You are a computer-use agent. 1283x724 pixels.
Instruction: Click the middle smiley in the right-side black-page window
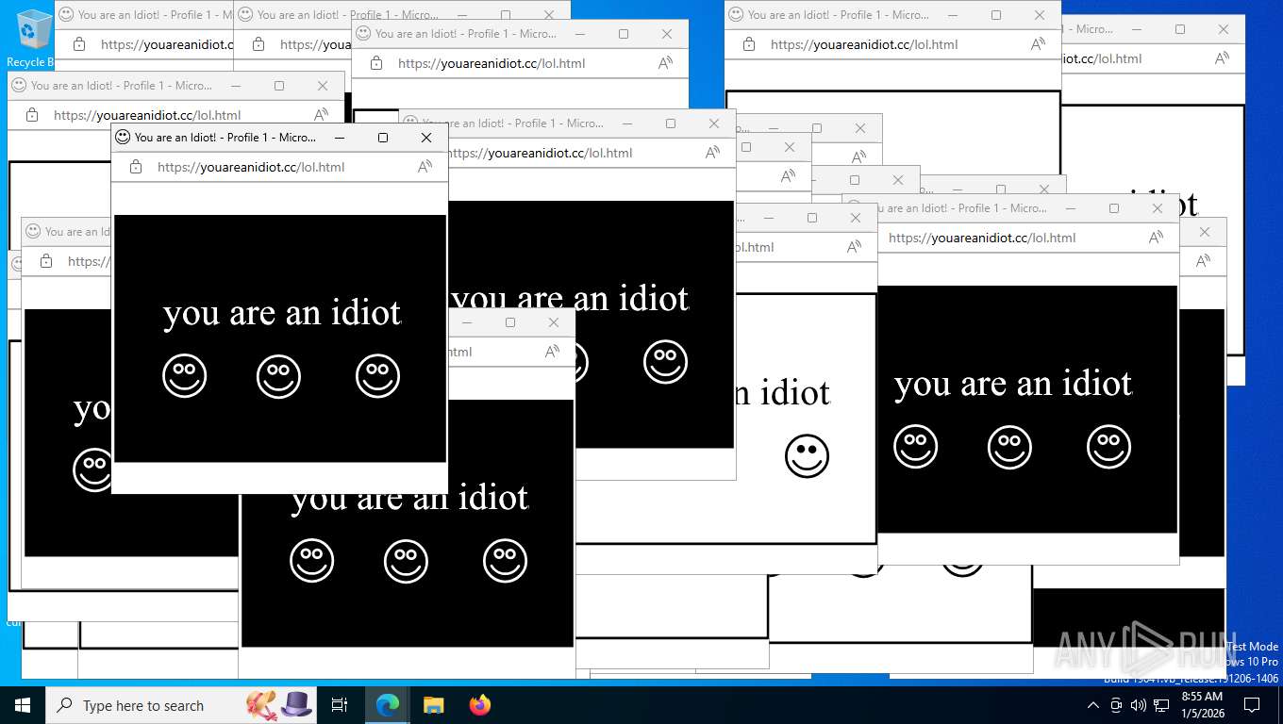coord(1009,447)
